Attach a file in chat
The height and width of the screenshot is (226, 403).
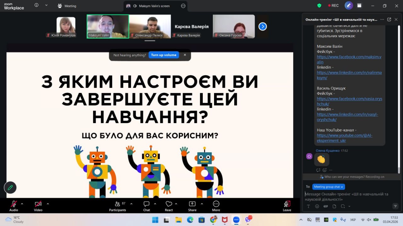click(x=334, y=206)
